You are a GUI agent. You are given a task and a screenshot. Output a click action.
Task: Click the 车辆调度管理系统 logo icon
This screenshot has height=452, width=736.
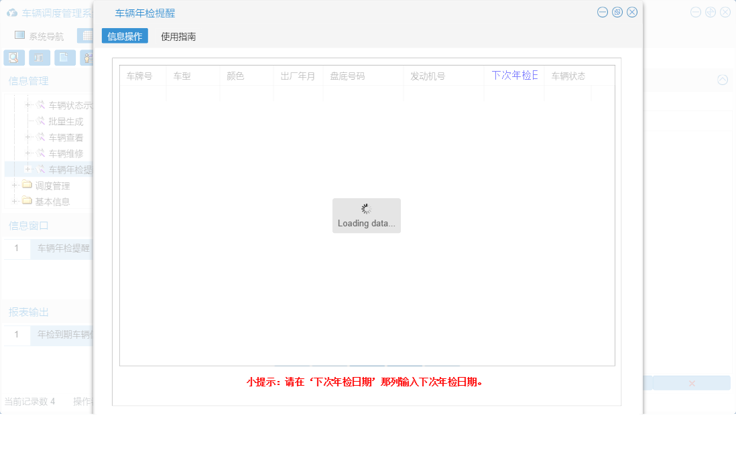(11, 12)
